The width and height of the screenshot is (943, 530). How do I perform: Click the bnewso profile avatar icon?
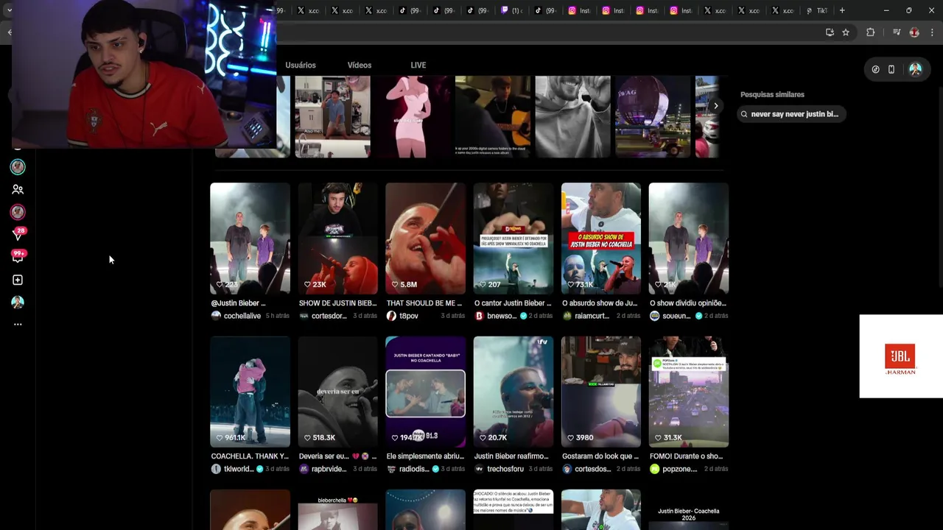(479, 316)
